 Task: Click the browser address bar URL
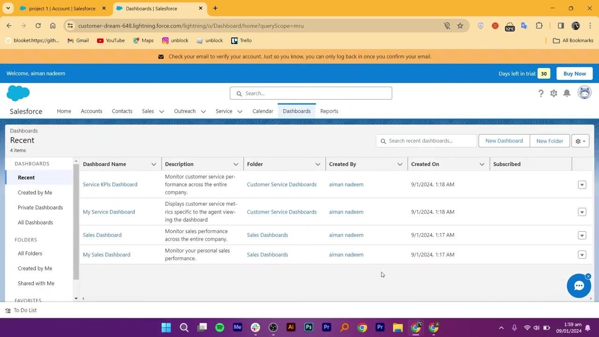[191, 26]
